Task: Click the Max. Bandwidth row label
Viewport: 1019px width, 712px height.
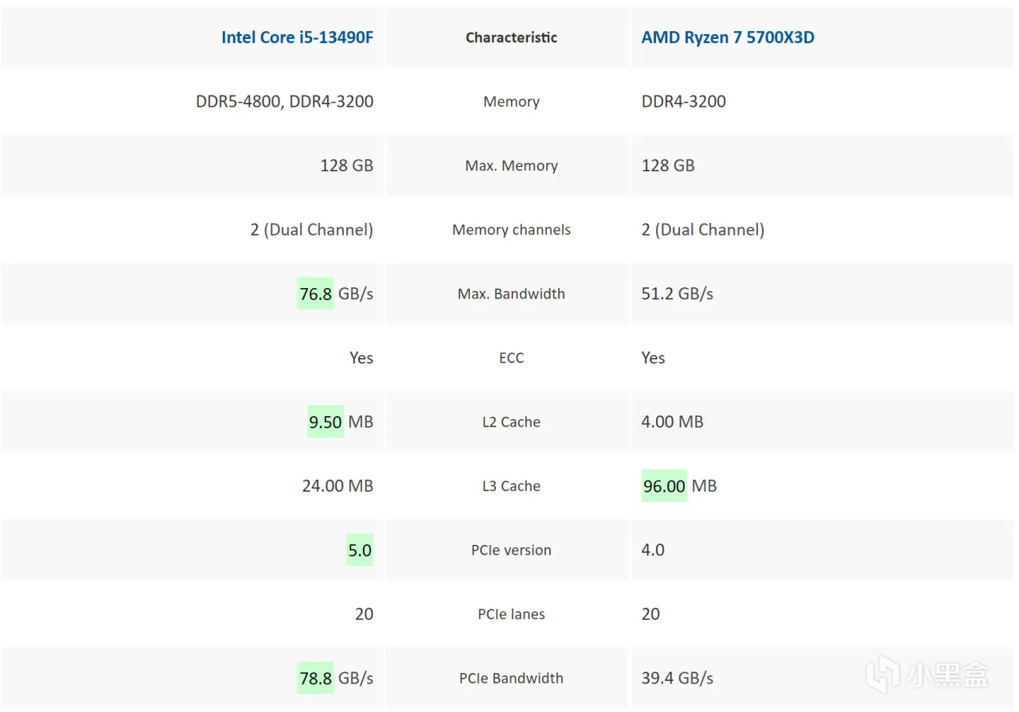Action: (x=511, y=294)
